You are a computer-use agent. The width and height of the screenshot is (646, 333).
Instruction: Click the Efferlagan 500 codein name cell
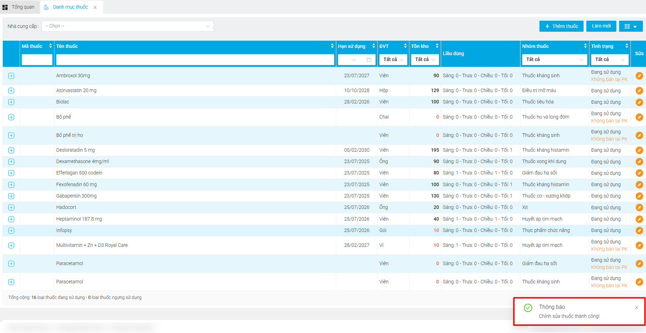pos(79,173)
